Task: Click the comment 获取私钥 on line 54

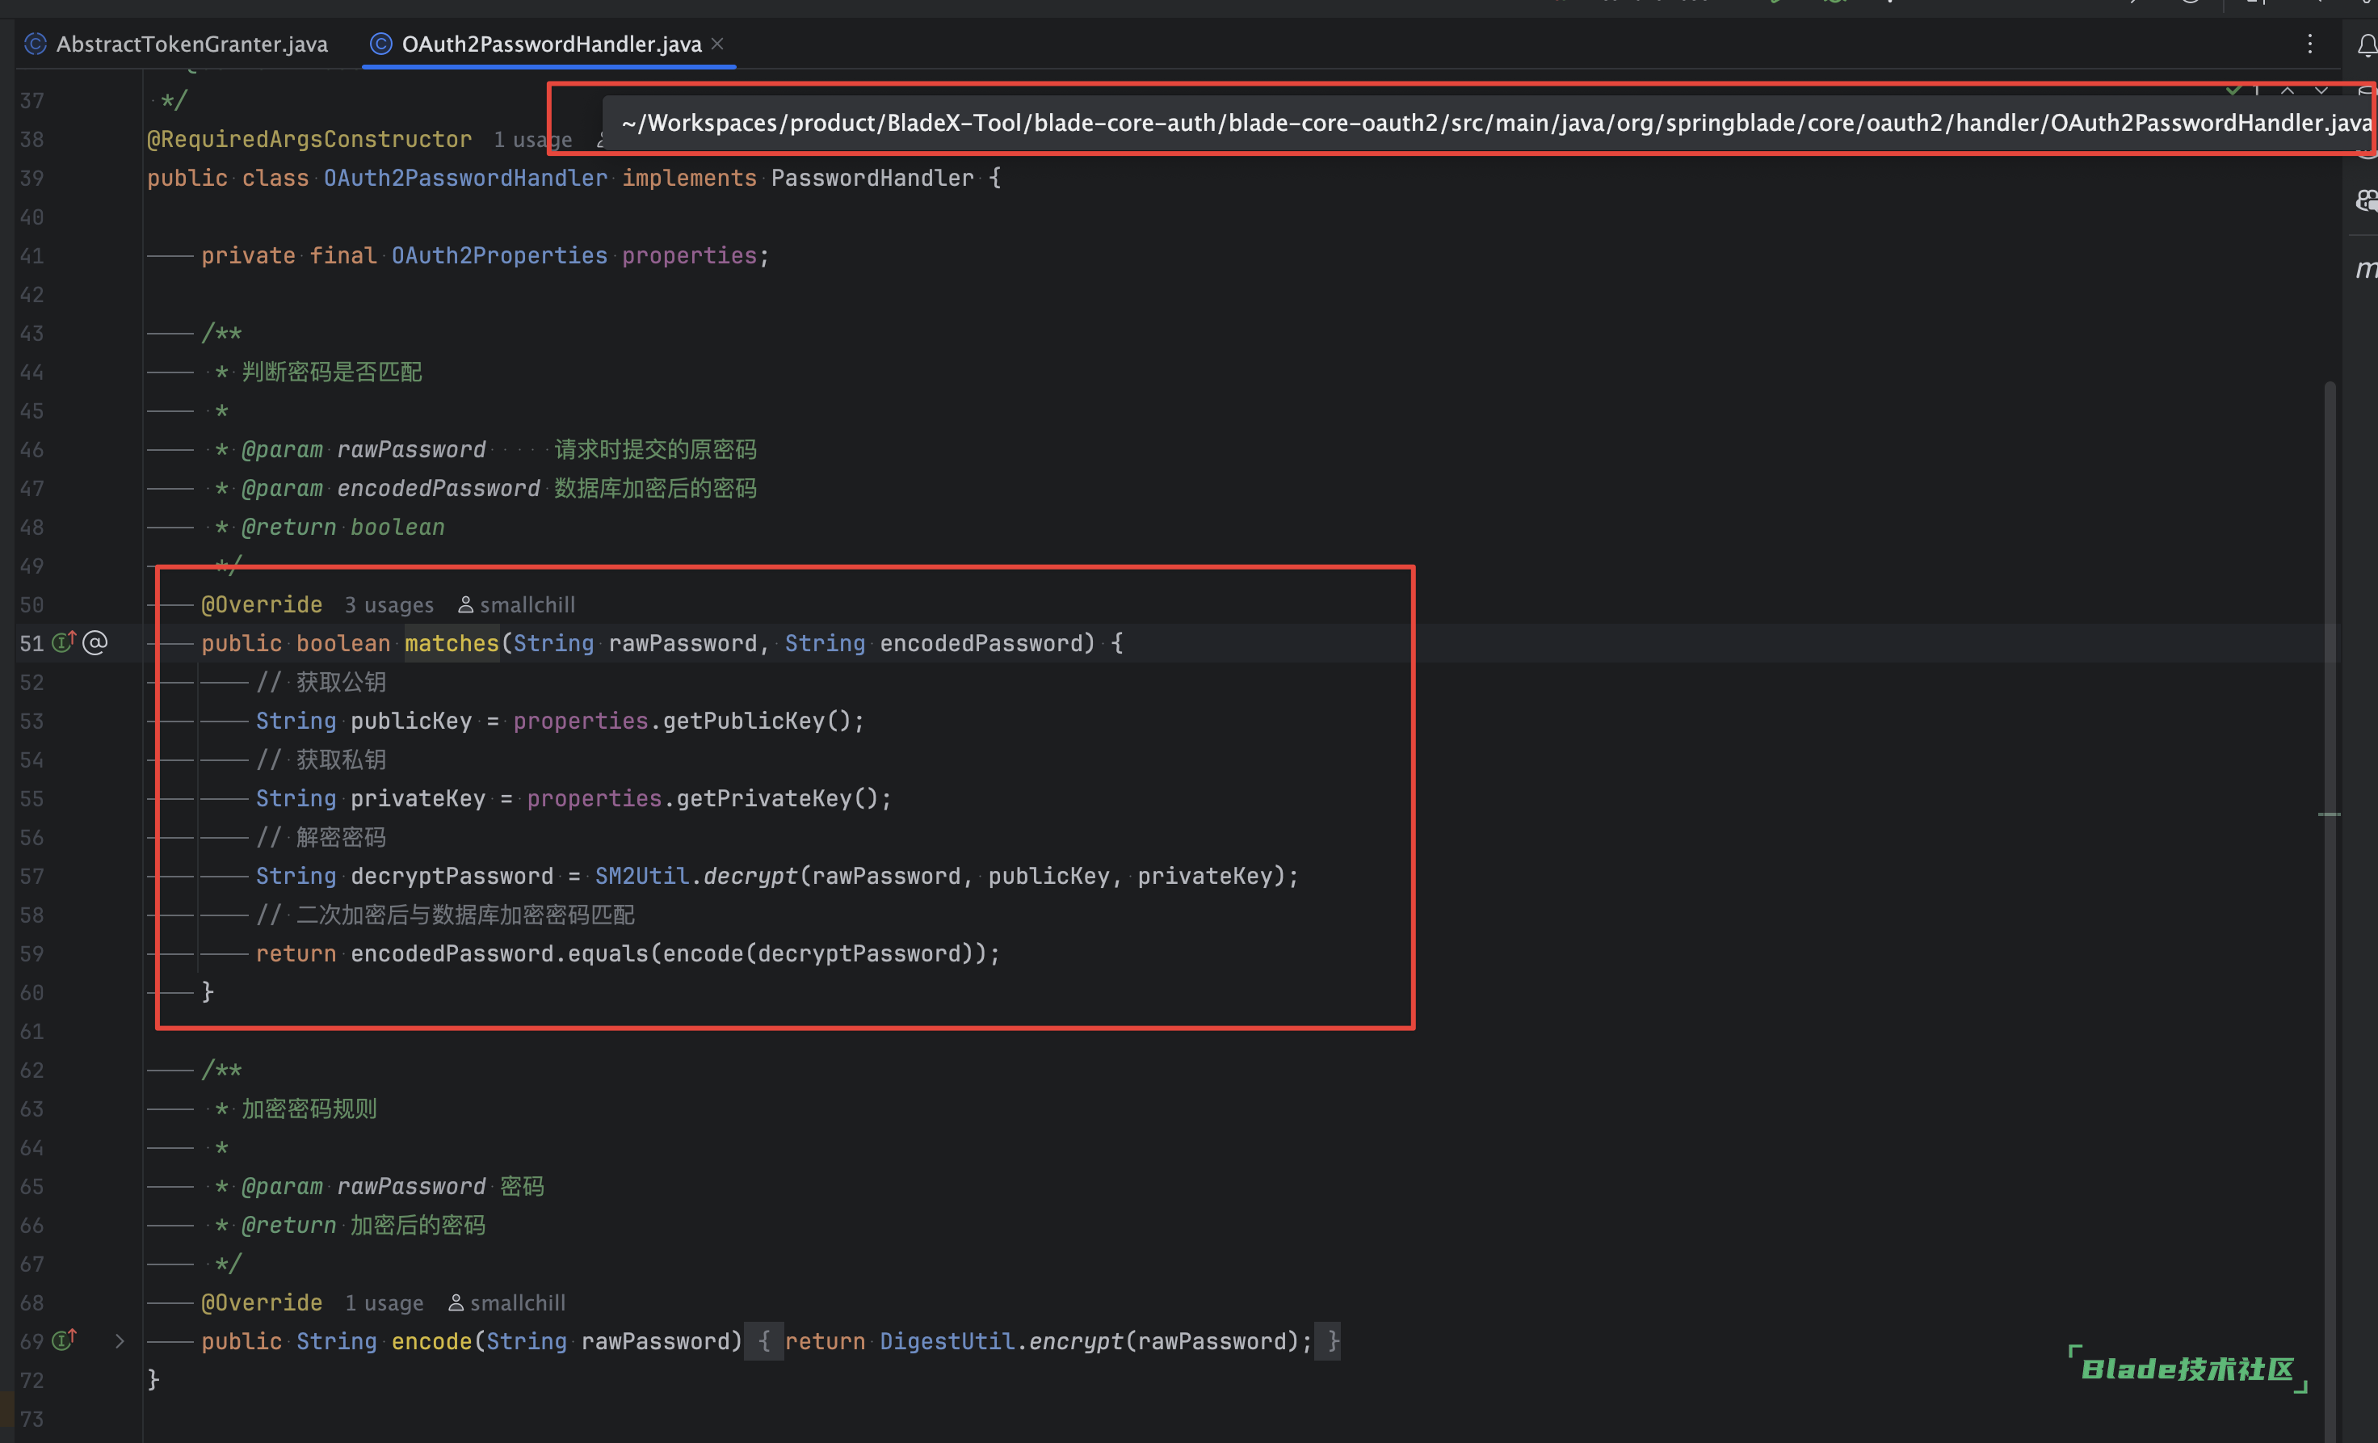Action: (341, 759)
